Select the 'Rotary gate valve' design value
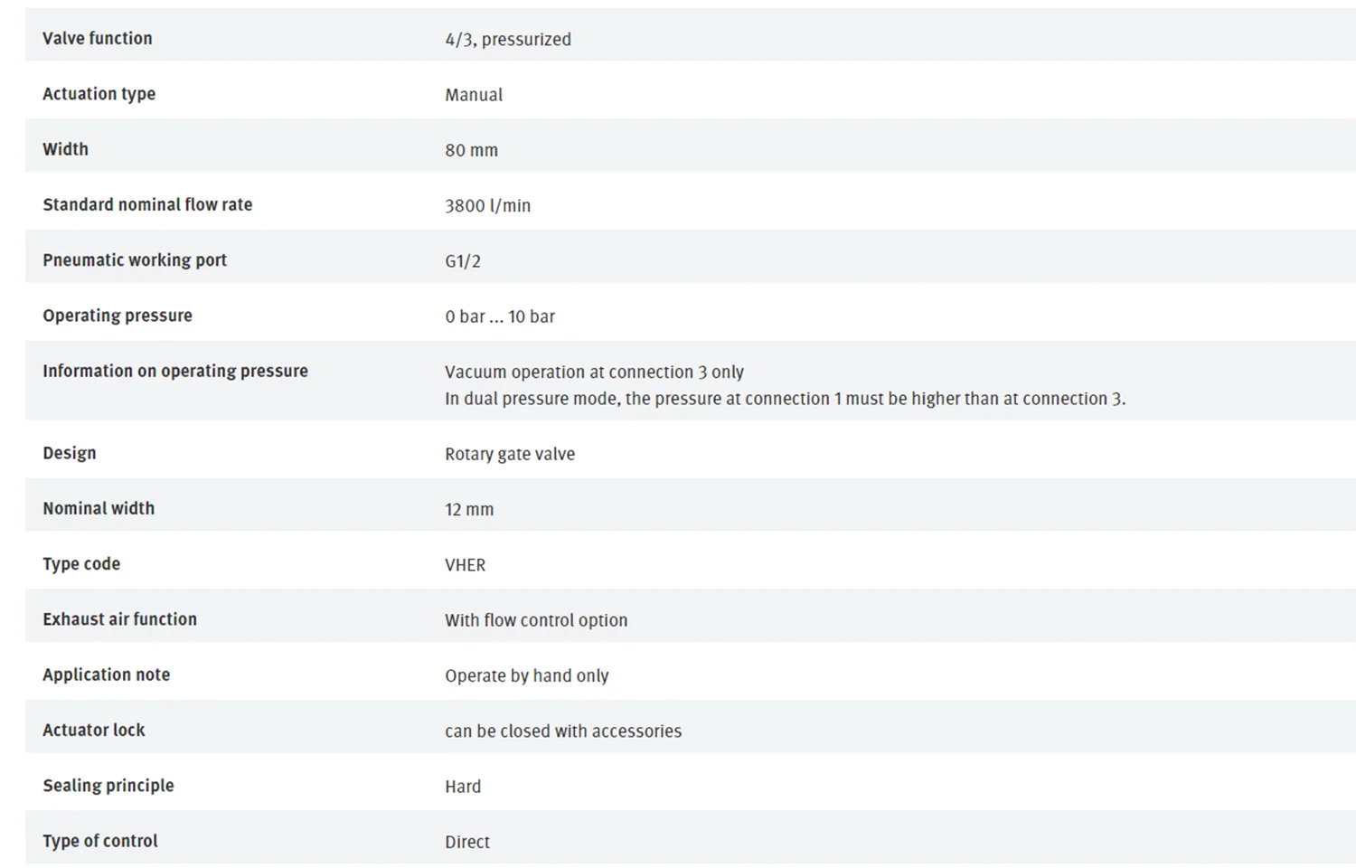The image size is (1356, 868). (x=510, y=454)
